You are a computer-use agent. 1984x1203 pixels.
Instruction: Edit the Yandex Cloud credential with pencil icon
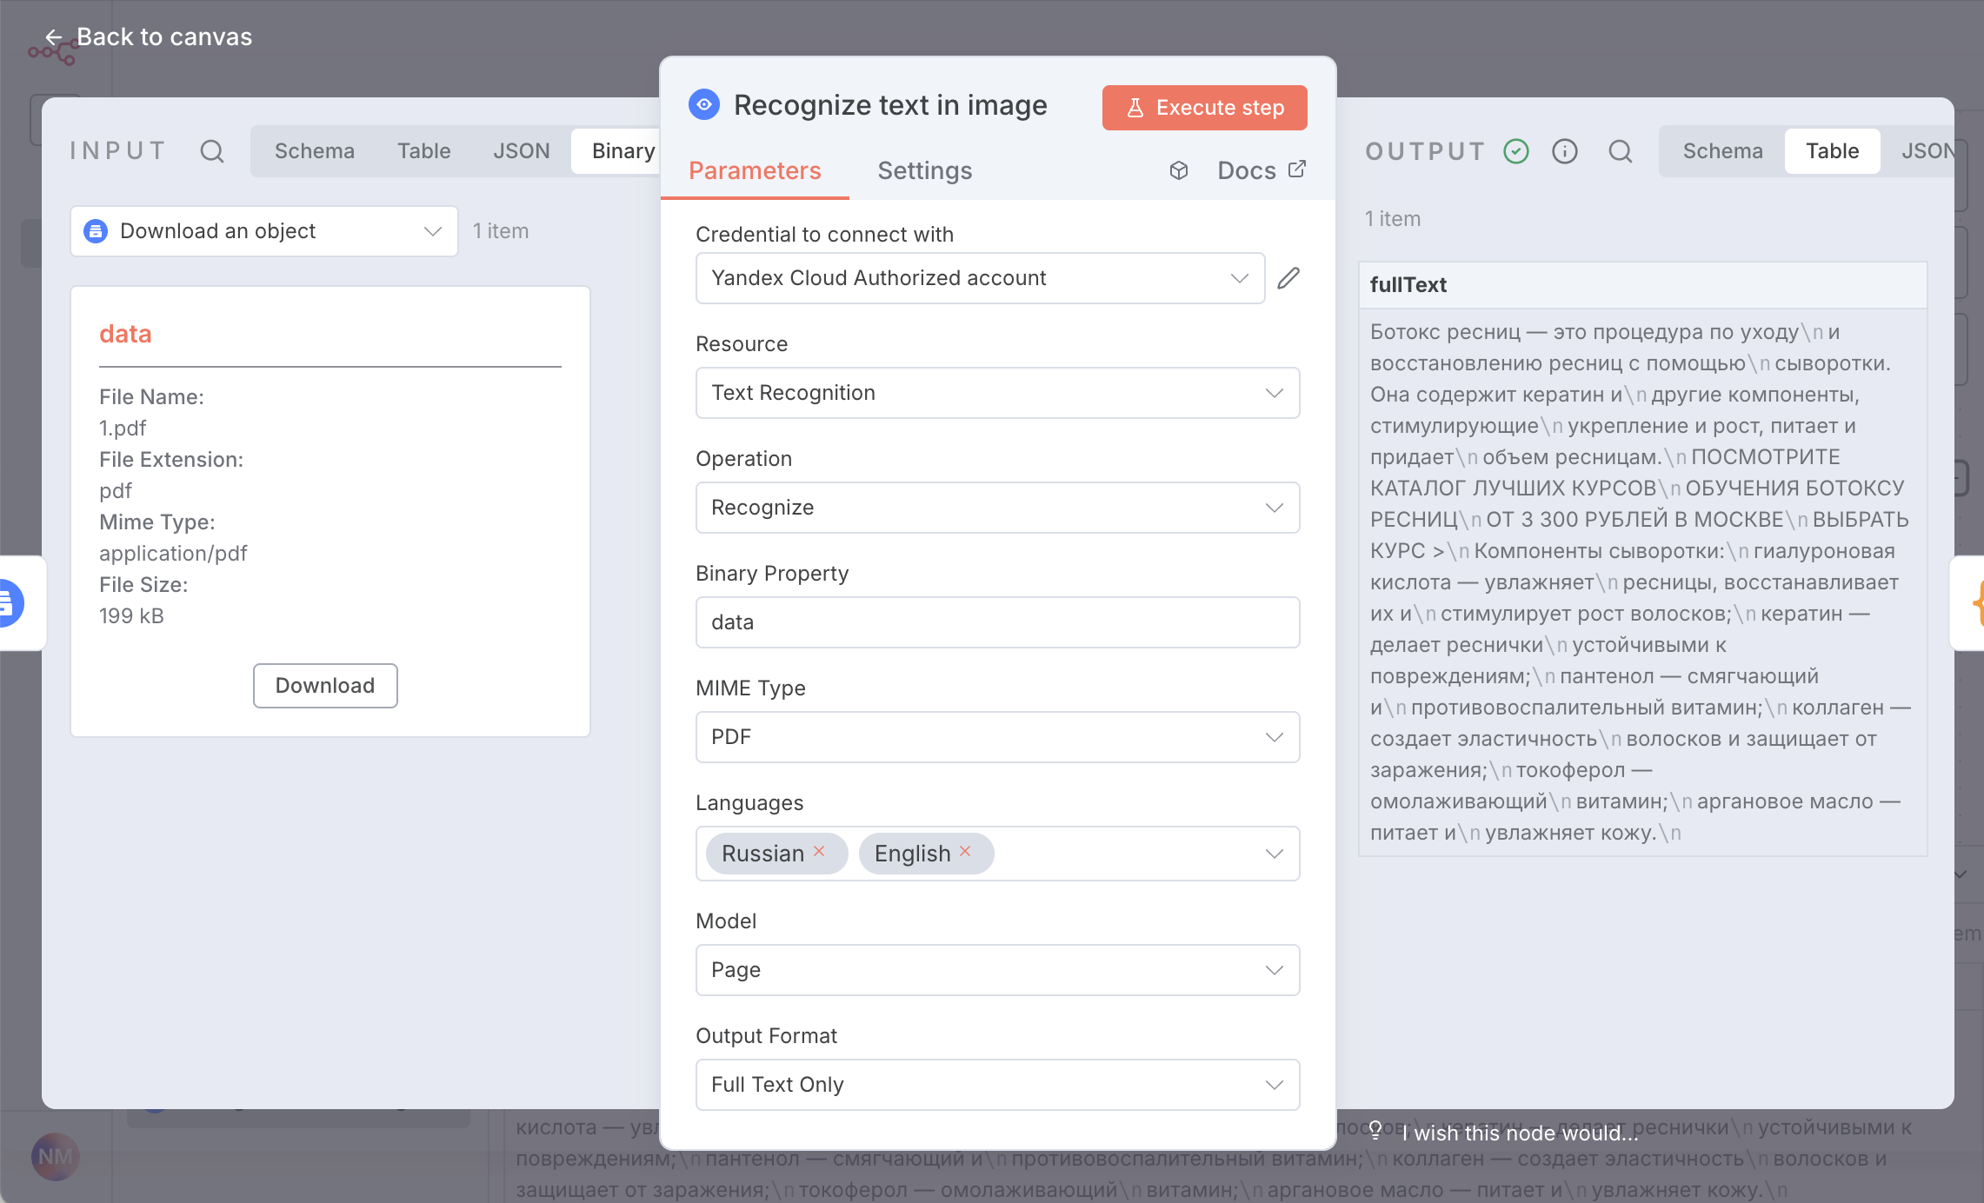[1288, 277]
